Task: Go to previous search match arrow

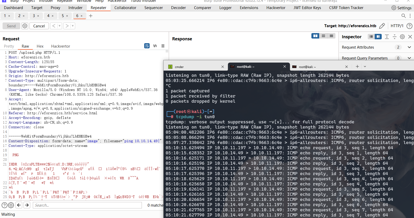Action: click(19, 205)
